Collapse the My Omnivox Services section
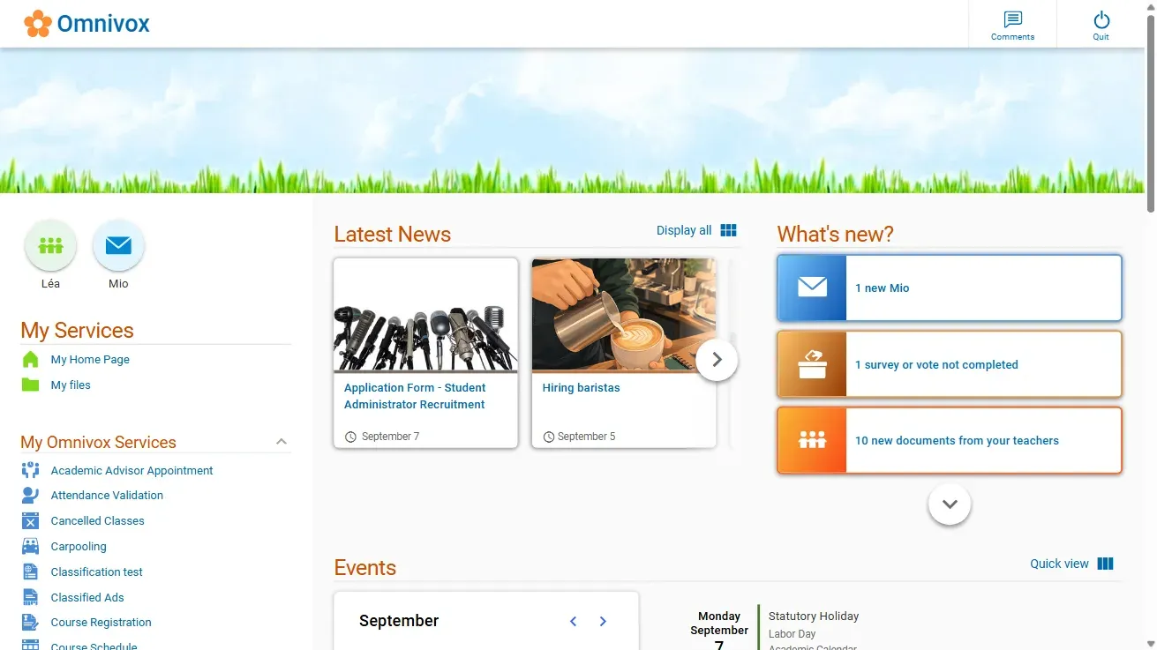 282,442
